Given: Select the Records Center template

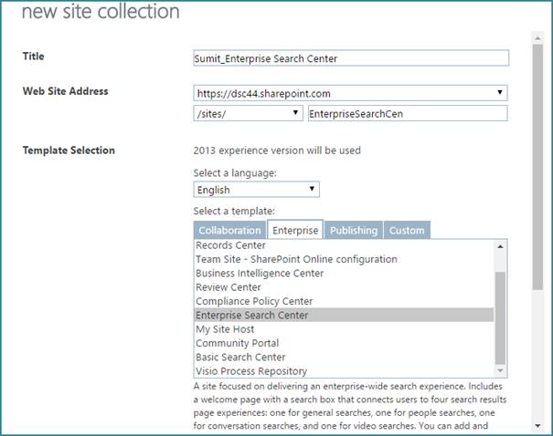Looking at the screenshot, I should tap(344, 245).
